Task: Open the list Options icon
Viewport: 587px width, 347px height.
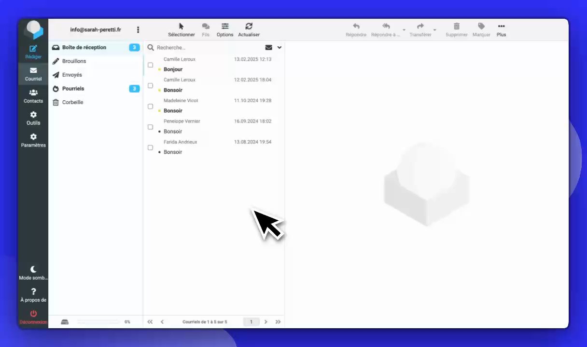Action: tap(225, 27)
